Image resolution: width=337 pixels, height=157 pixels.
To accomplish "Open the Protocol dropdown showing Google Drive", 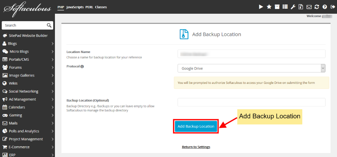I will tap(251, 68).
